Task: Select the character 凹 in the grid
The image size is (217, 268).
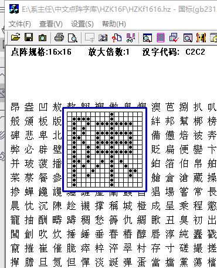Action: pyautogui.click(x=43, y=107)
